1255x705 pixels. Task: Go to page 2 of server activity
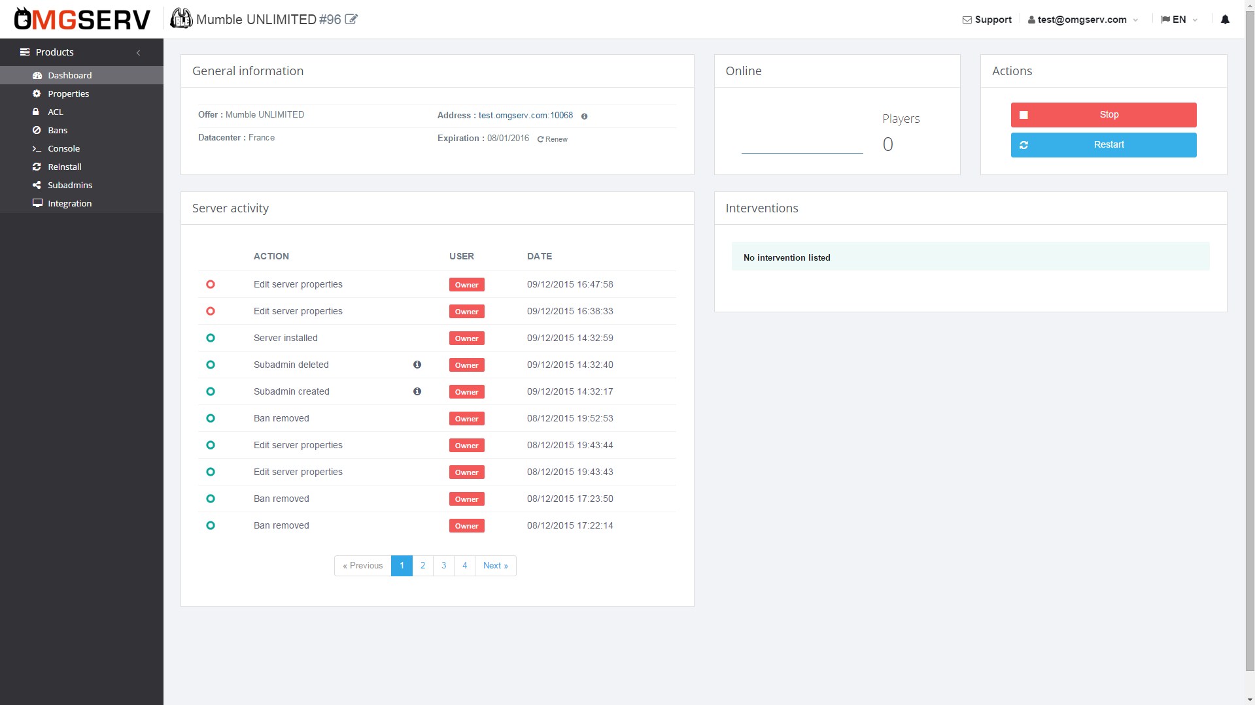[422, 565]
